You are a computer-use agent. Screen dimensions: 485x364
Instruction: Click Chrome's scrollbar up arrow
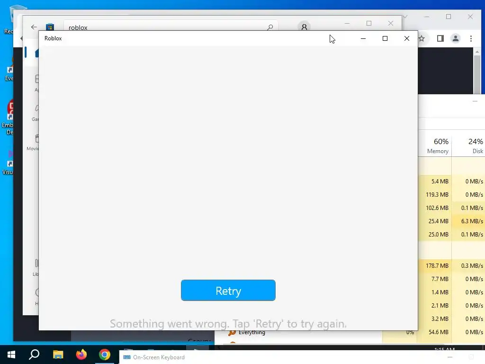(x=477, y=52)
